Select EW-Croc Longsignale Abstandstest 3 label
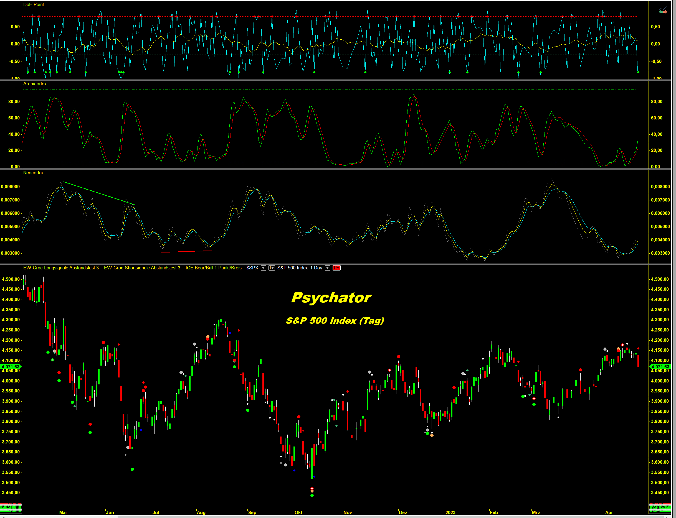676x518 pixels. tap(61, 268)
